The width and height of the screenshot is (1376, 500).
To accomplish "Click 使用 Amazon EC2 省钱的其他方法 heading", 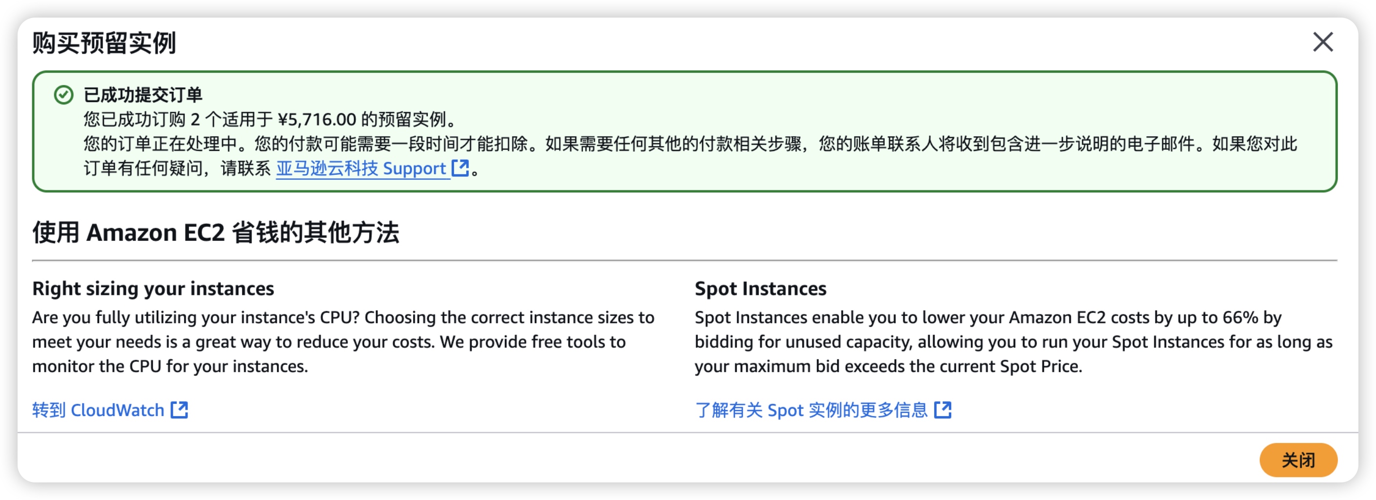I will point(216,232).
